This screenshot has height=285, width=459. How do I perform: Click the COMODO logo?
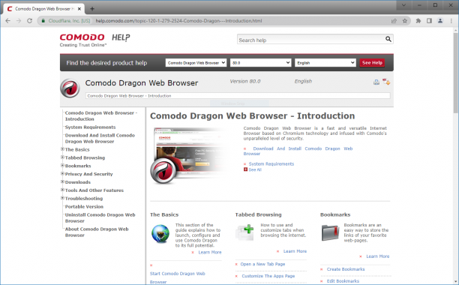pyautogui.click(x=82, y=37)
